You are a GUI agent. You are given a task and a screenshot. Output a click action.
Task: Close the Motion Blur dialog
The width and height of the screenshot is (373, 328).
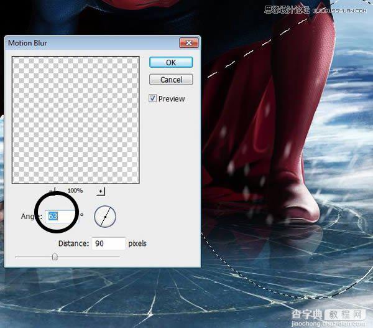coord(188,43)
